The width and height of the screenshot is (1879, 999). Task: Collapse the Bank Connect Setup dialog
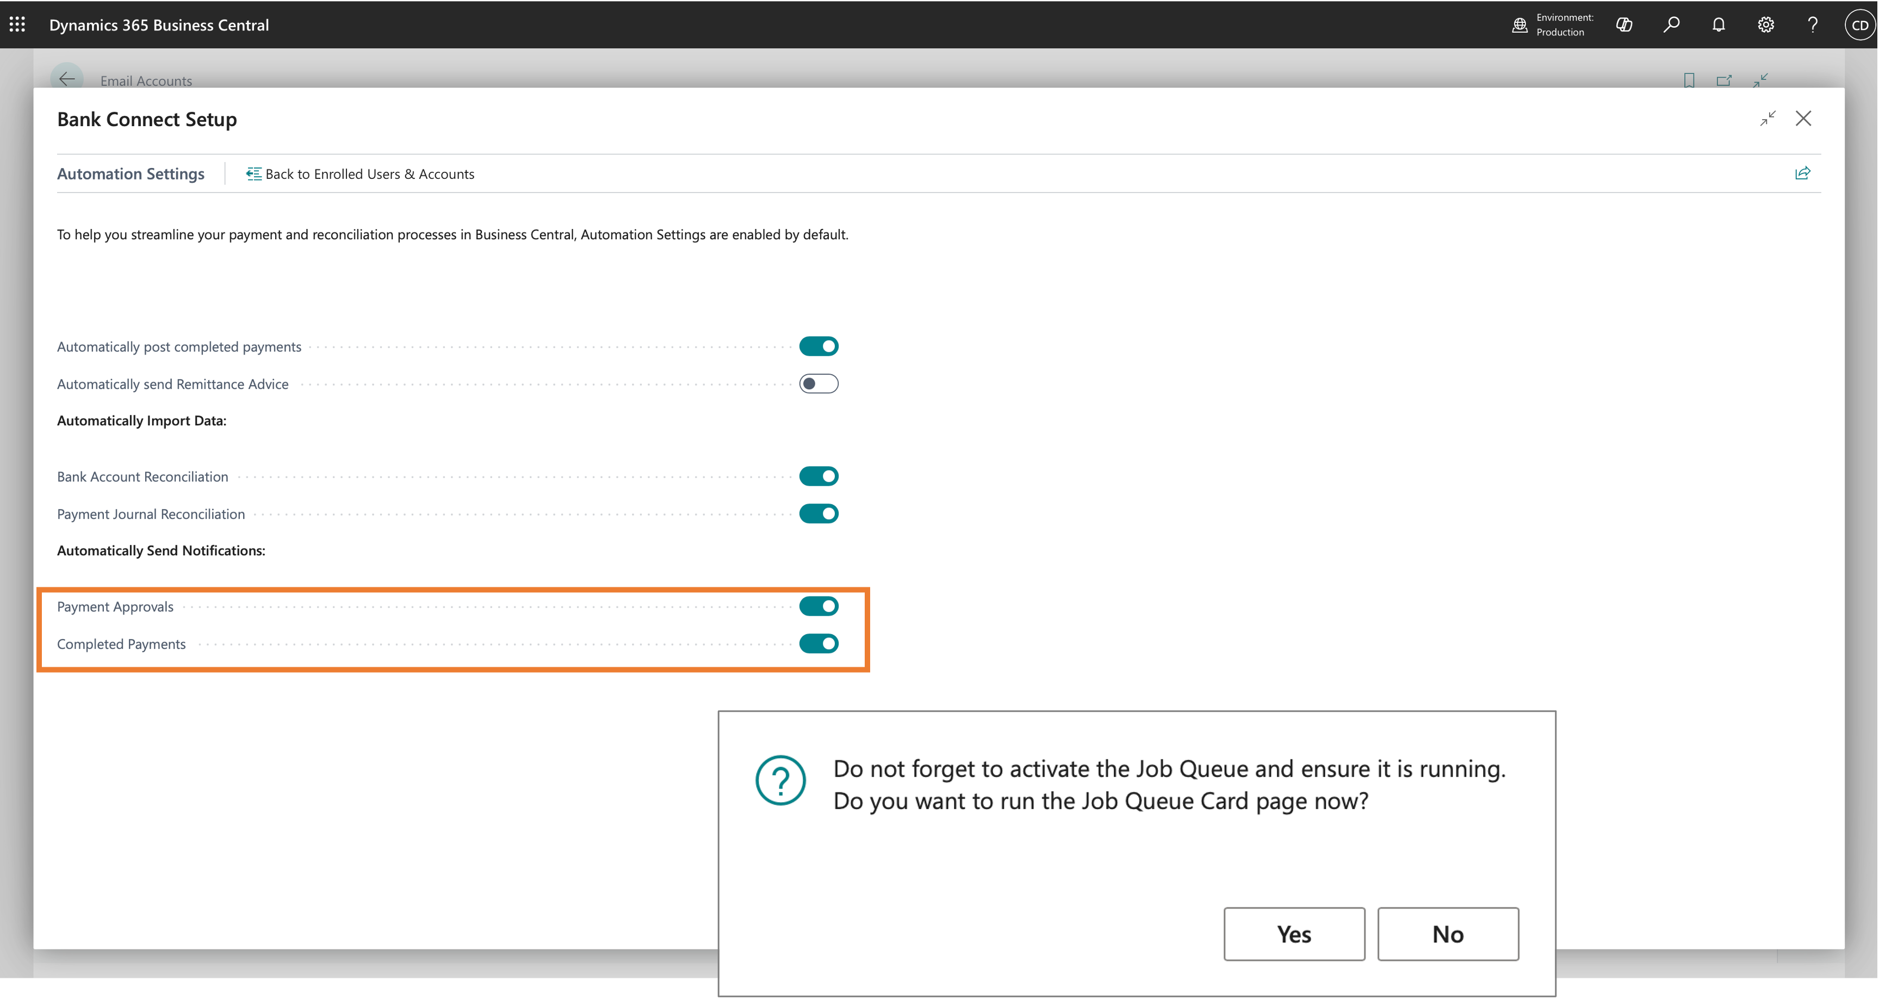1768,118
